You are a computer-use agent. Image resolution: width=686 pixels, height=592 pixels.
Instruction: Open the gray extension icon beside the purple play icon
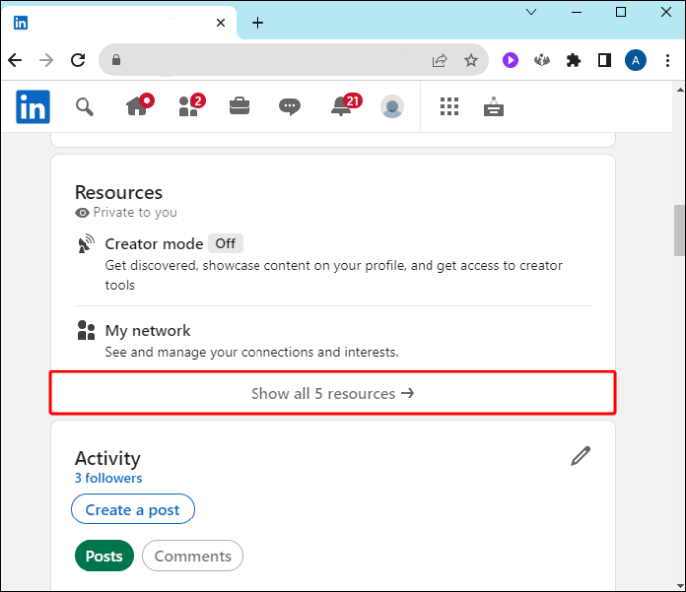[x=542, y=60]
